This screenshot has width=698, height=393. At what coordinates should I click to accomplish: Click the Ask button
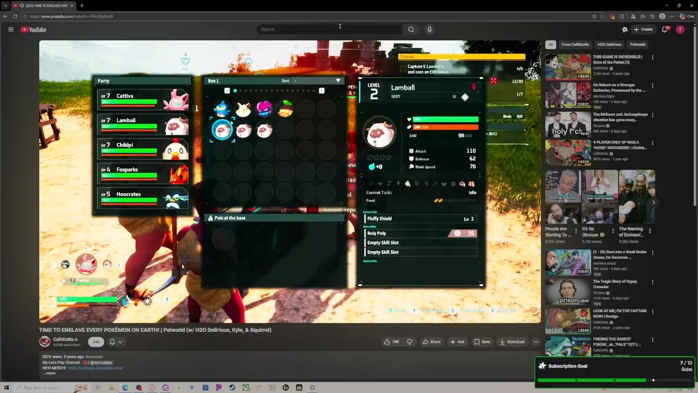[x=457, y=342]
